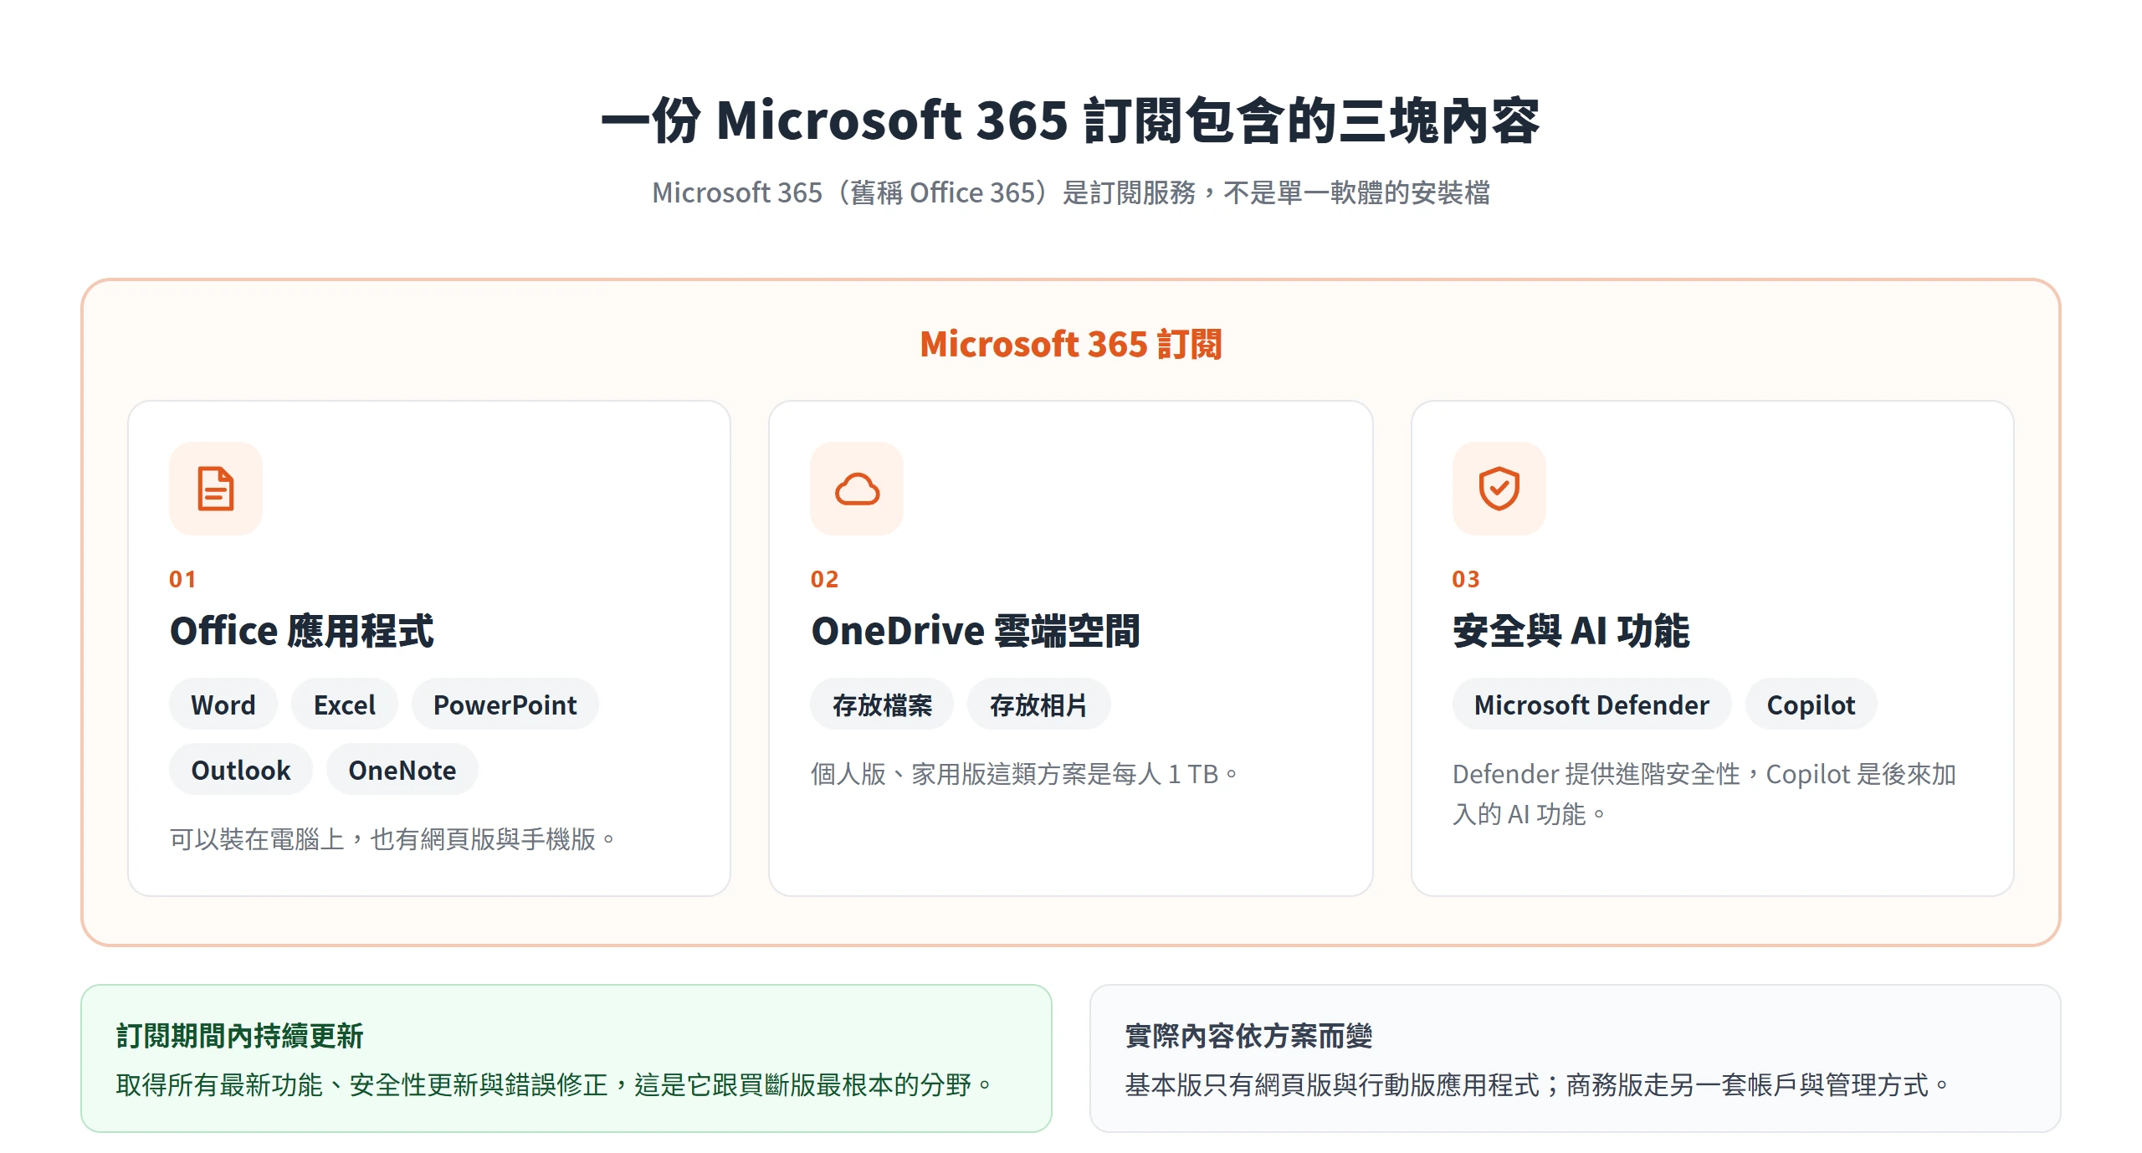
Task: Click the number label 01
Action: pos(182,579)
